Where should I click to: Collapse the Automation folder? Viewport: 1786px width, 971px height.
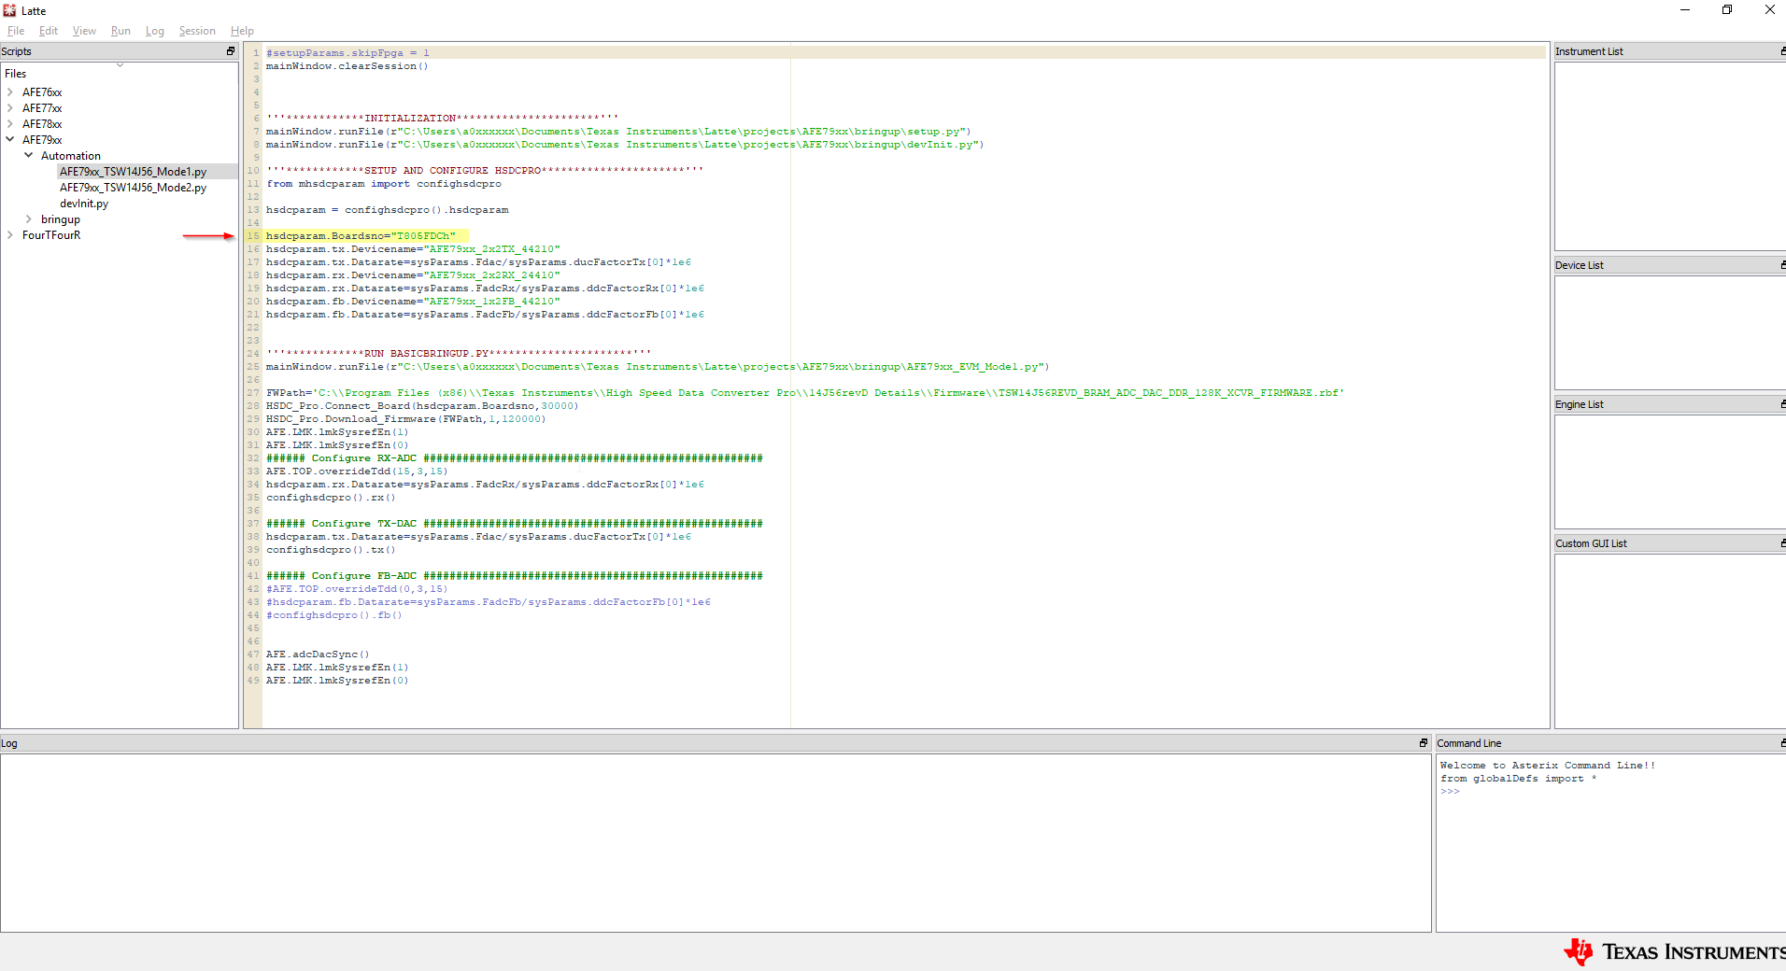click(28, 156)
